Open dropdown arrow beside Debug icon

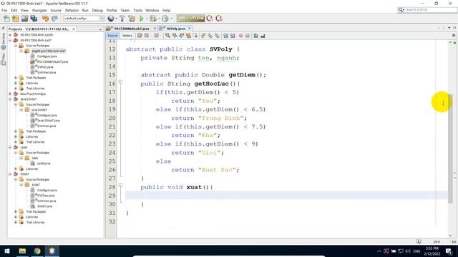point(159,19)
